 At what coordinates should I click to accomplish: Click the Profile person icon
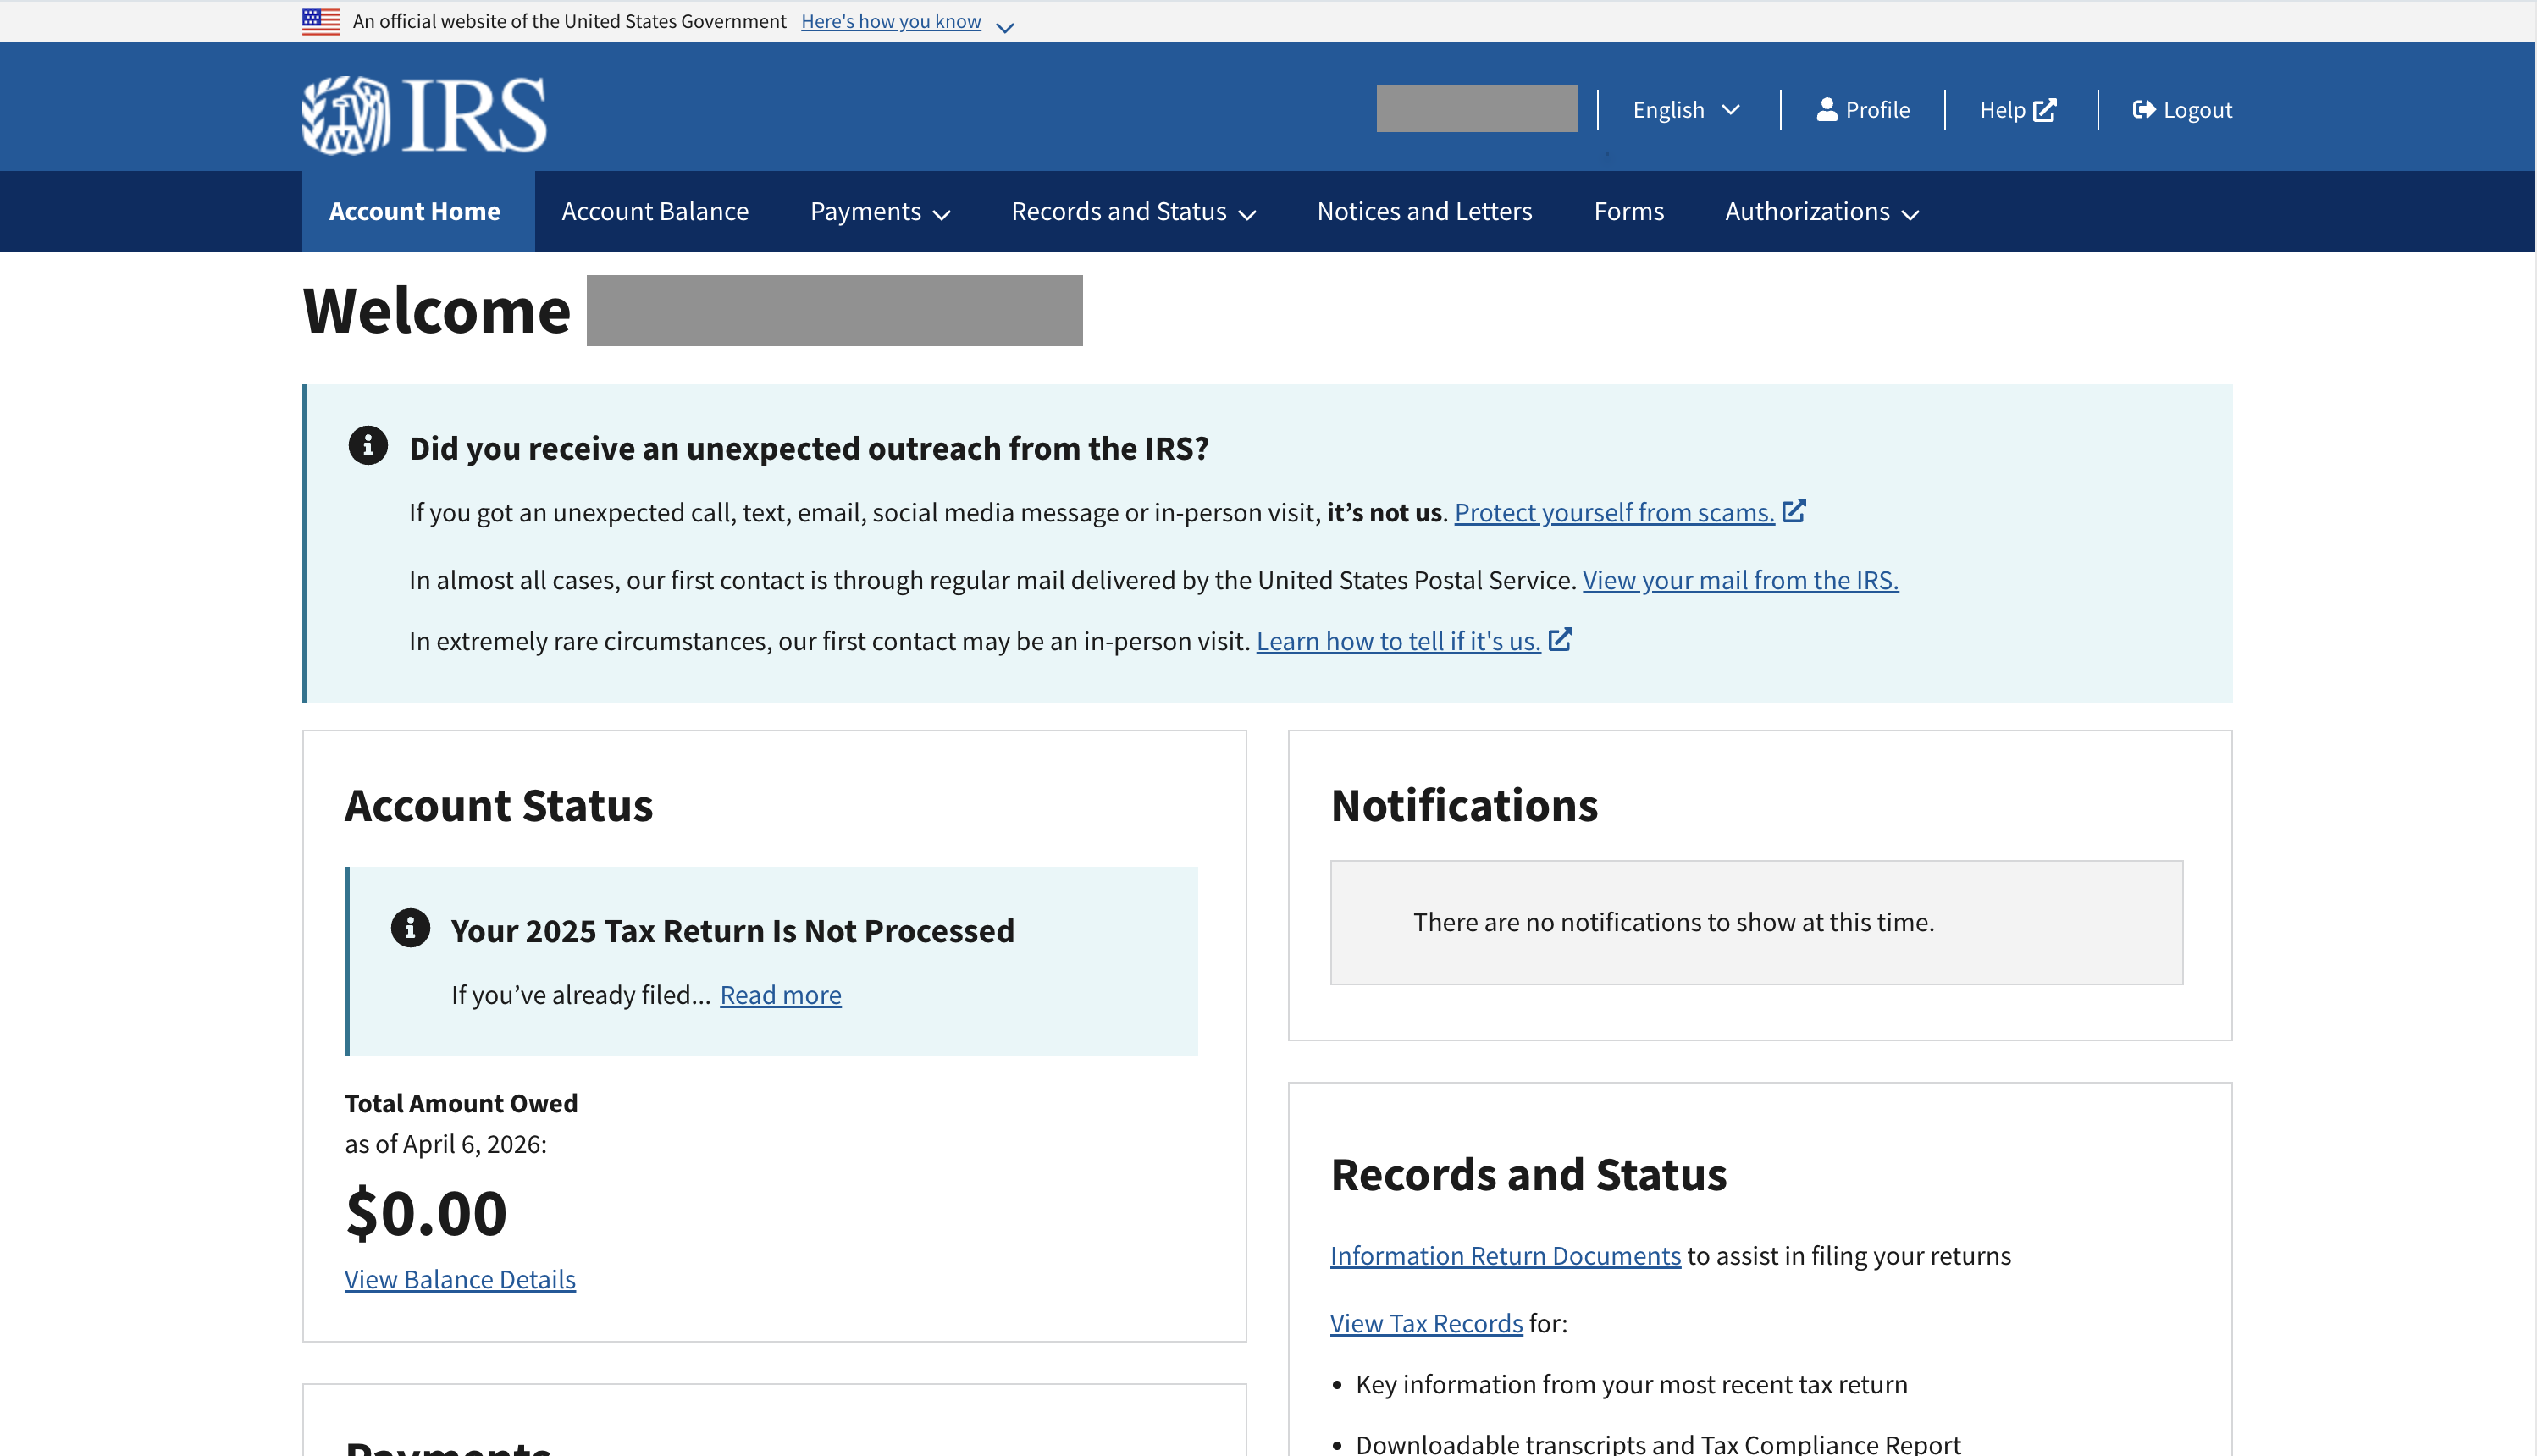(x=1826, y=109)
